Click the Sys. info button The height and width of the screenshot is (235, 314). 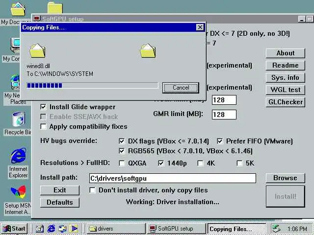point(286,77)
